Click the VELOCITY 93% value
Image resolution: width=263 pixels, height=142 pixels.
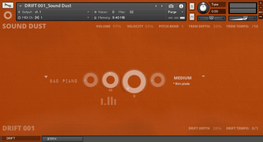coord(149,26)
